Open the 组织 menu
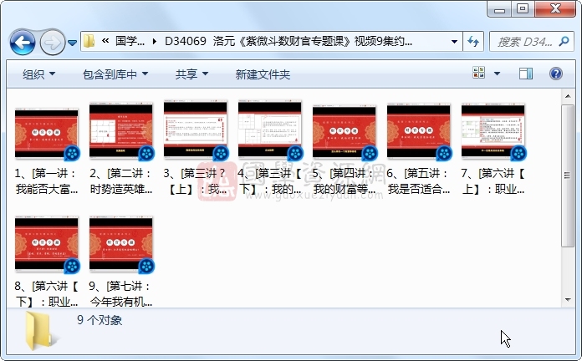 tap(38, 74)
